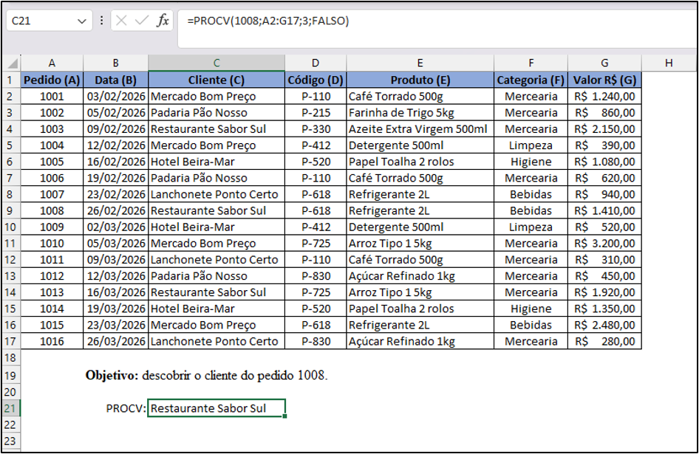Click the 'Produto (E)' header cell
Screen dimensions: 699x454
[x=420, y=80]
